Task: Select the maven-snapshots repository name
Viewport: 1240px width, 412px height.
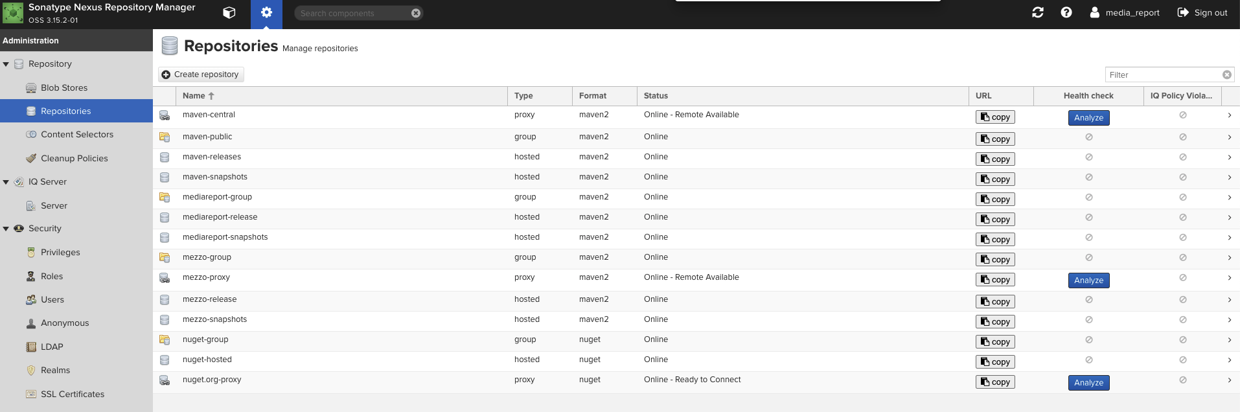Action: pyautogui.click(x=215, y=177)
